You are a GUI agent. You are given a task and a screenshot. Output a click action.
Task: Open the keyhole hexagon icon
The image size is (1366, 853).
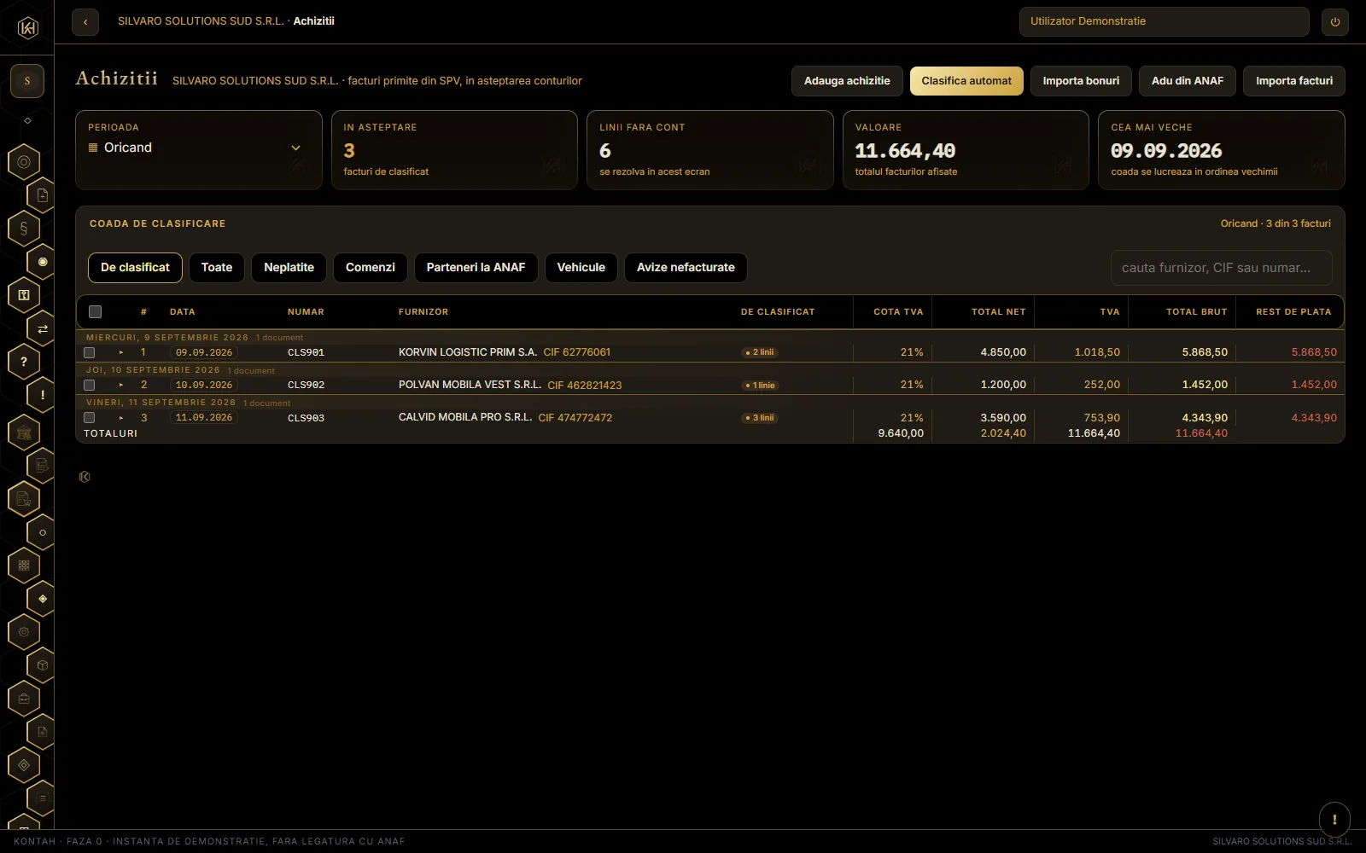24,295
